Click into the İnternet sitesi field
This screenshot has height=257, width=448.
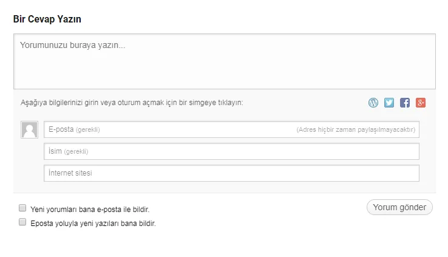(x=231, y=173)
